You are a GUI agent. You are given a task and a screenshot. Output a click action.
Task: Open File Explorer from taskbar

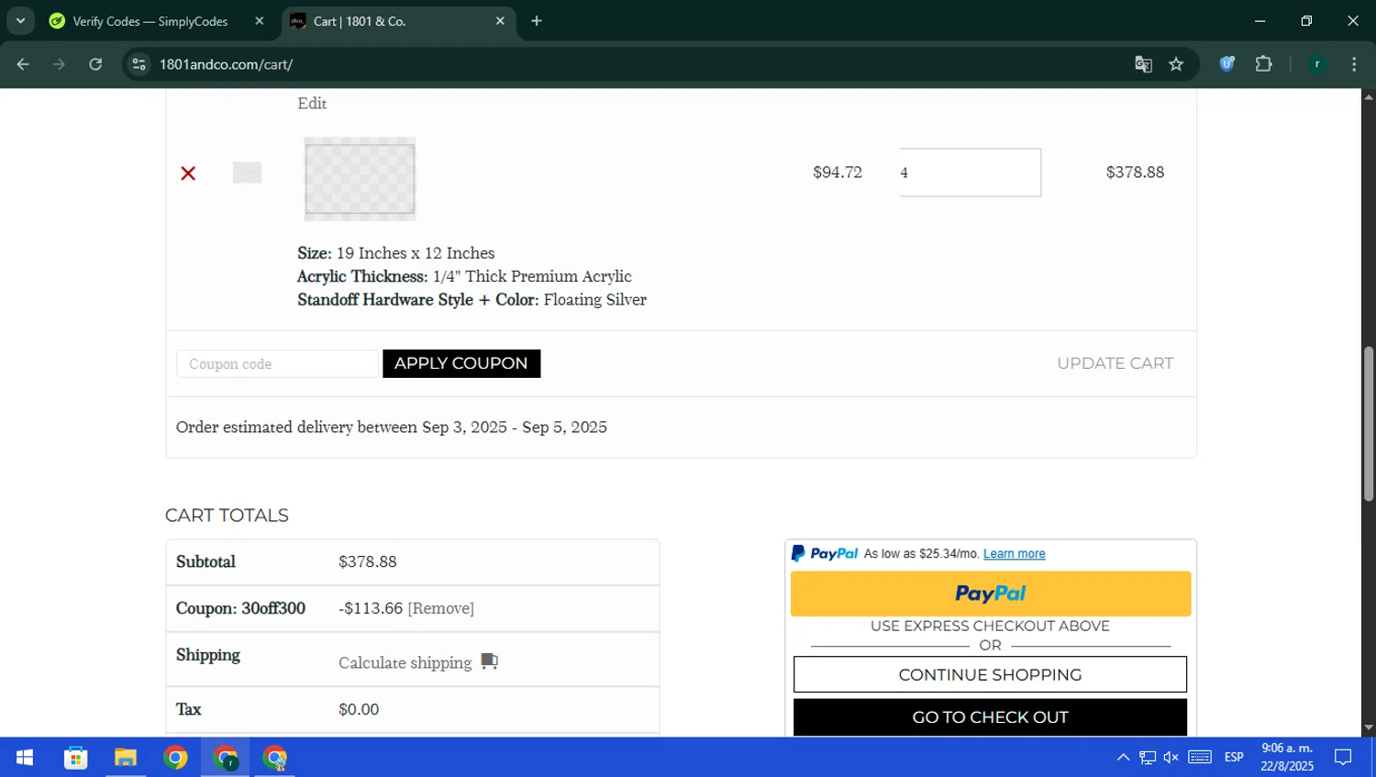pyautogui.click(x=126, y=758)
